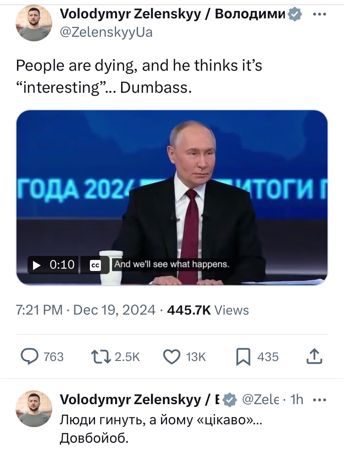344x451 pixels.
Task: Click verified badge on reply tweet
Action: 229,400
